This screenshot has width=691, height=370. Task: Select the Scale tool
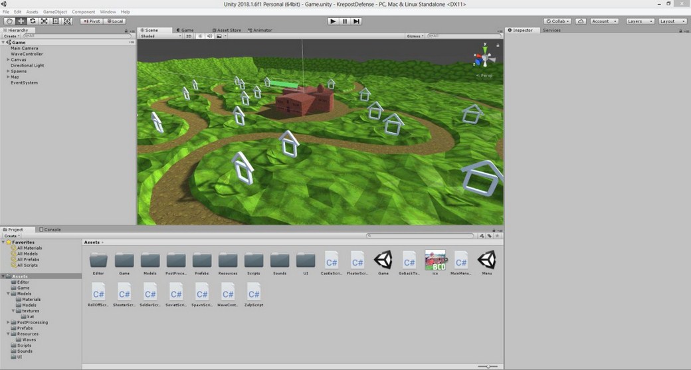(44, 21)
